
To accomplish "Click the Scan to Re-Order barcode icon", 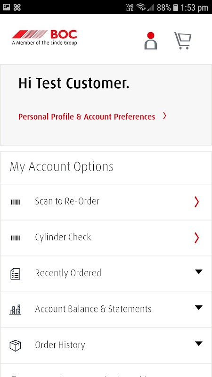I will click(16, 202).
